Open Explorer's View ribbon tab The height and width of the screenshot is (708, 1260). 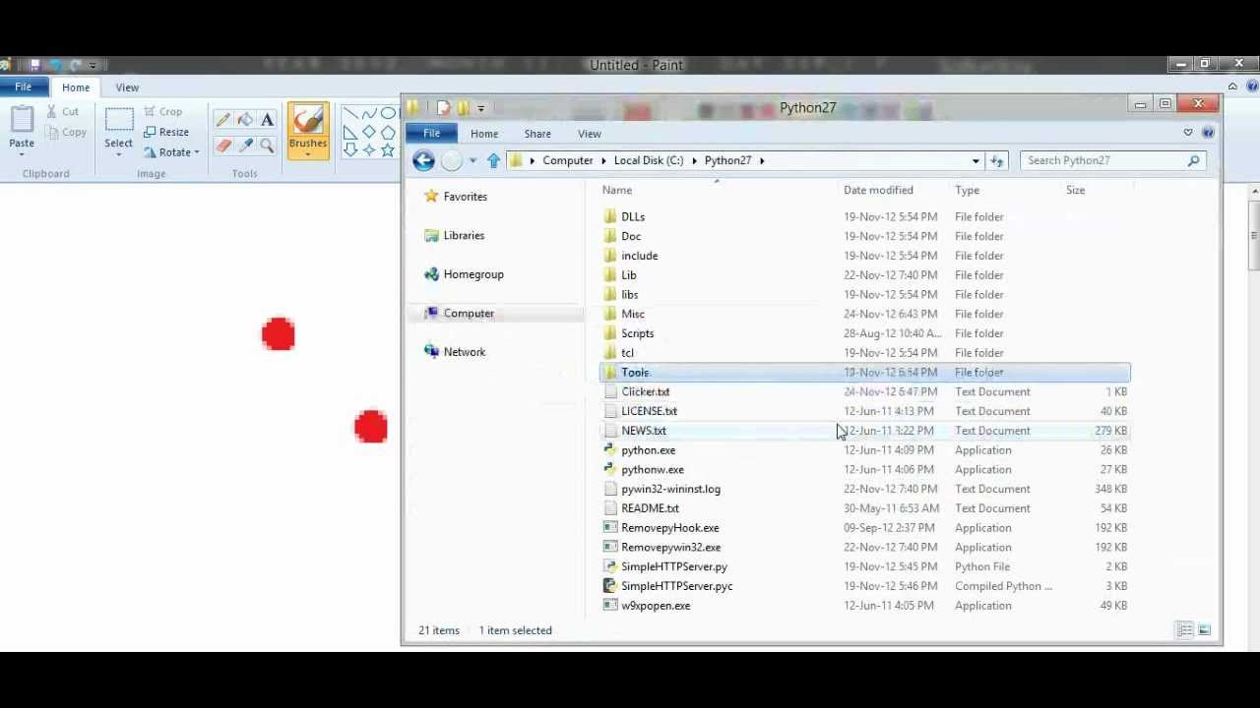[x=590, y=134]
